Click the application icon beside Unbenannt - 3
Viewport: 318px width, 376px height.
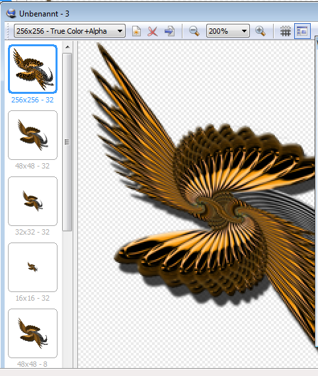pos(11,13)
